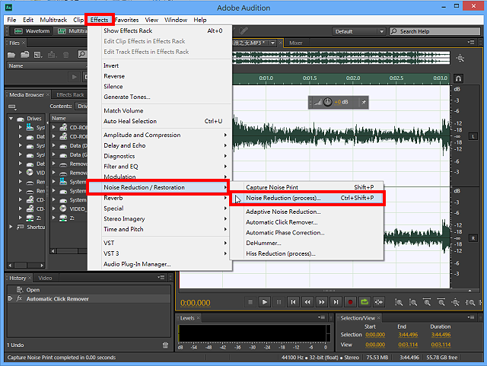
Task: Open Selection/View panel options menu
Action: point(471,318)
